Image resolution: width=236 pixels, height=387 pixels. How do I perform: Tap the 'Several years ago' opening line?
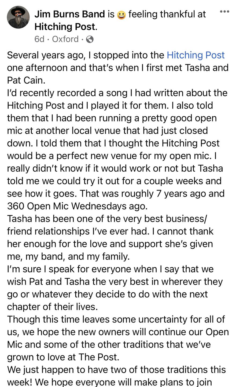coord(116,55)
